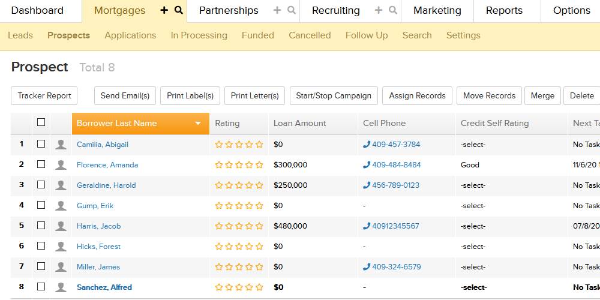This screenshot has width=600, height=300.
Task: Change Credit Self Rating 'Good' for Florence
Action: coord(470,165)
